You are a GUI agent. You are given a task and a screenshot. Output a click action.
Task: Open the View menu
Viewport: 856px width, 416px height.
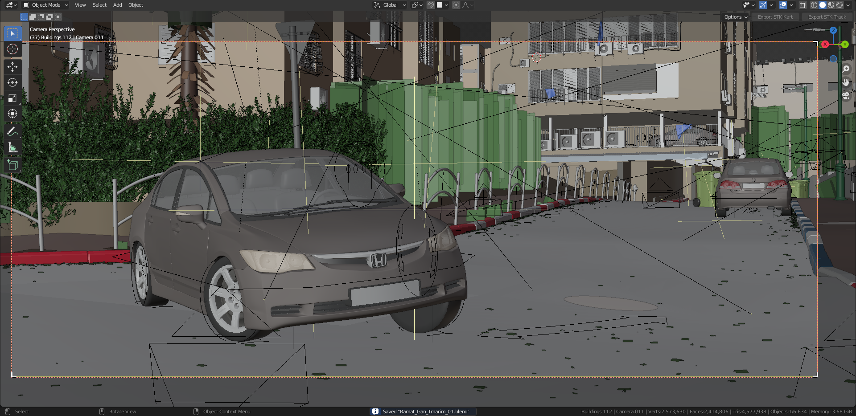(80, 5)
